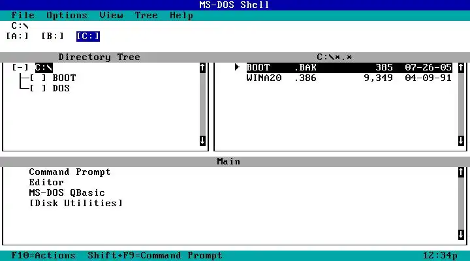This screenshot has width=470, height=261.
Task: Select drive A:
Action: click(18, 37)
